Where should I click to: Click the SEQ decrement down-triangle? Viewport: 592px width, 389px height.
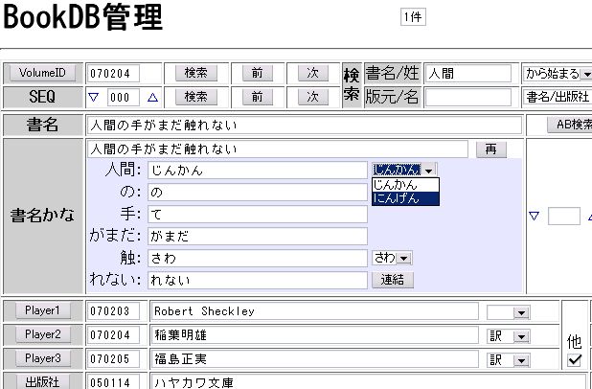click(94, 97)
